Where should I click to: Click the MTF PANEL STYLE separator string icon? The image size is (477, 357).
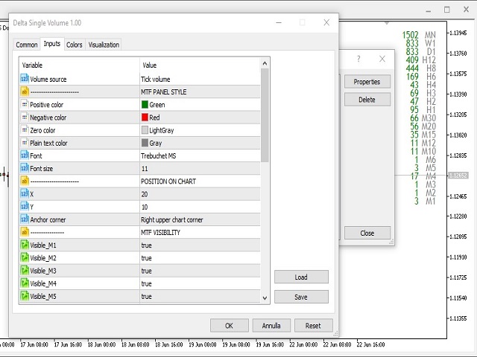tap(25, 91)
